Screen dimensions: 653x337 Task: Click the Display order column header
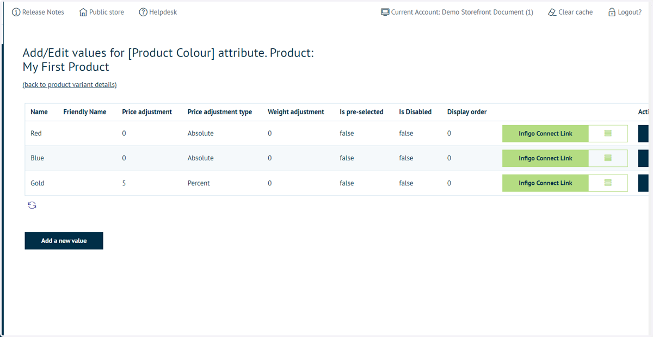(x=467, y=112)
